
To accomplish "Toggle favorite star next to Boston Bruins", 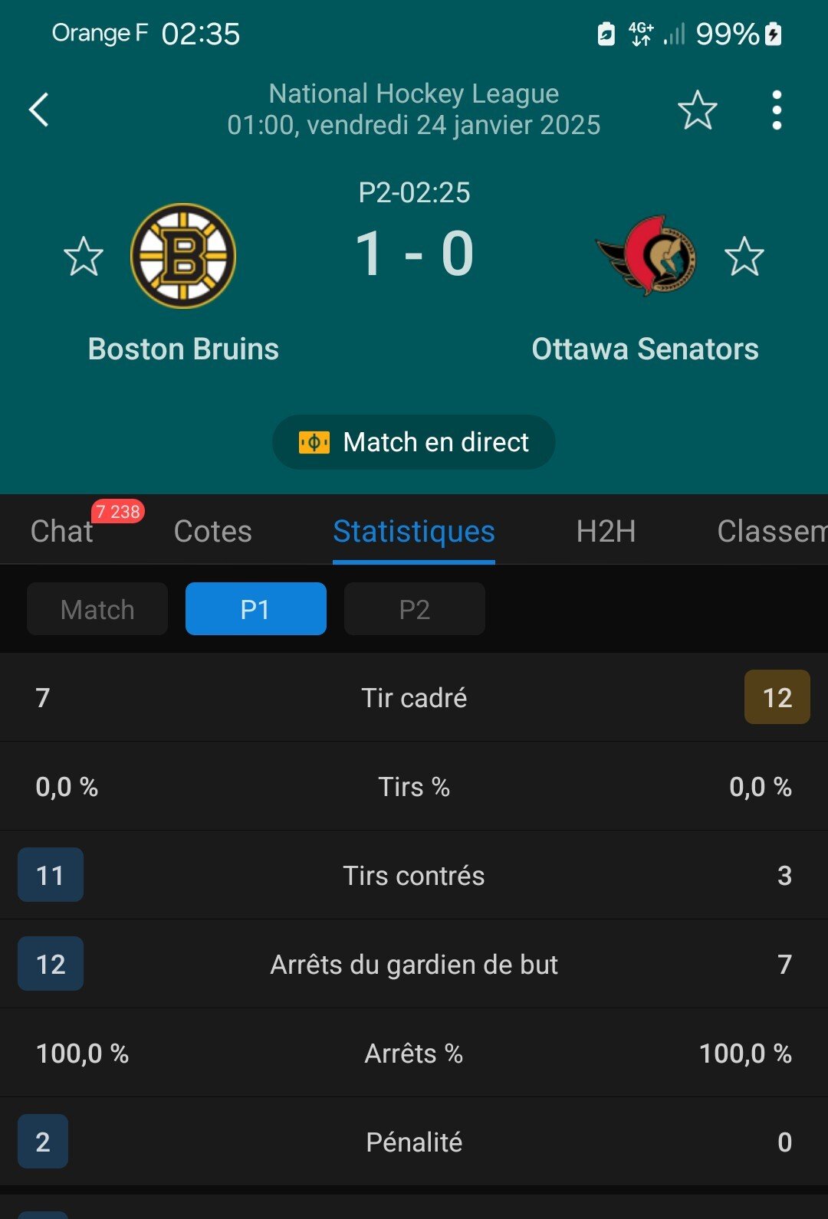I will click(x=83, y=256).
